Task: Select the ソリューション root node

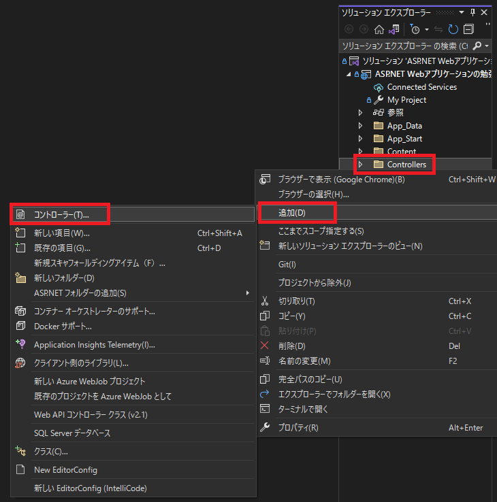Action: coord(427,61)
